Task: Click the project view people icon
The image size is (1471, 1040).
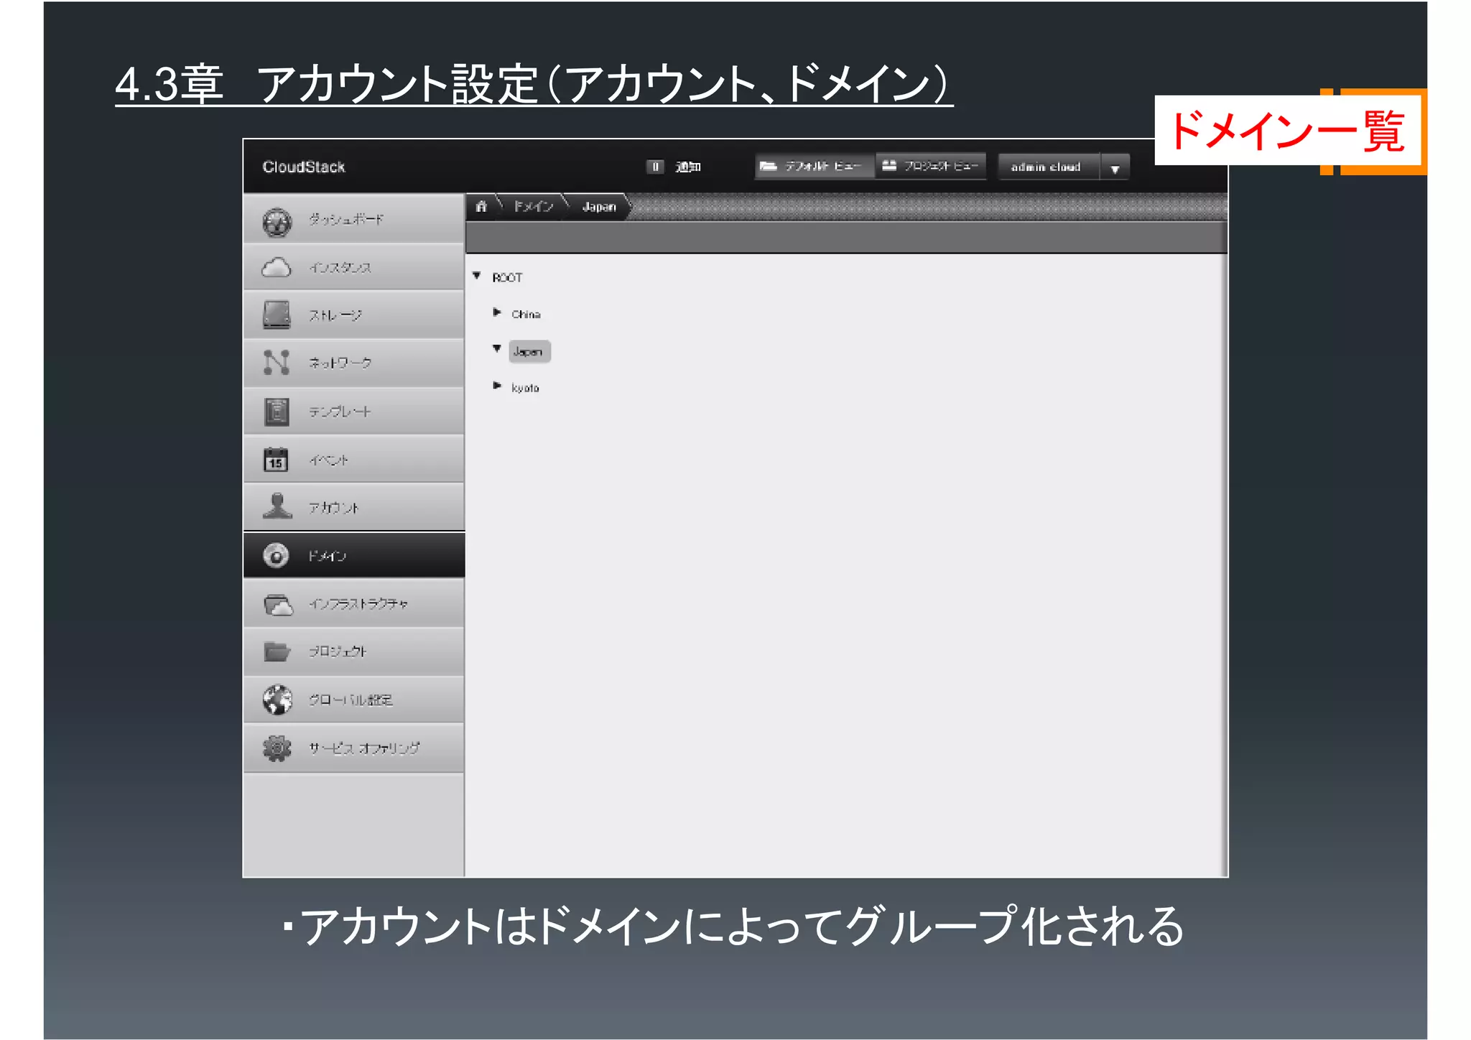Action: 889,165
